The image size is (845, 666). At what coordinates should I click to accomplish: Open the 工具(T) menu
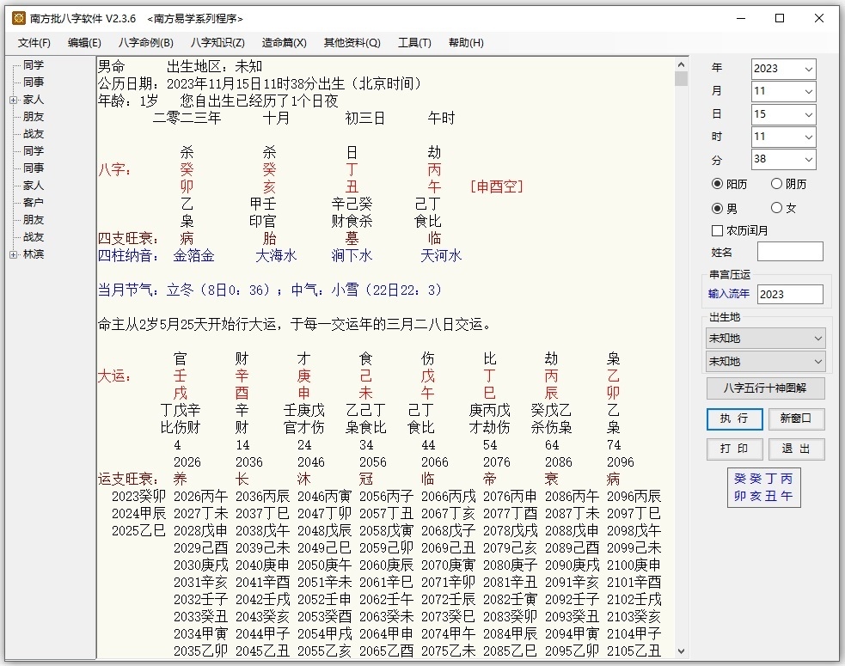tap(413, 41)
